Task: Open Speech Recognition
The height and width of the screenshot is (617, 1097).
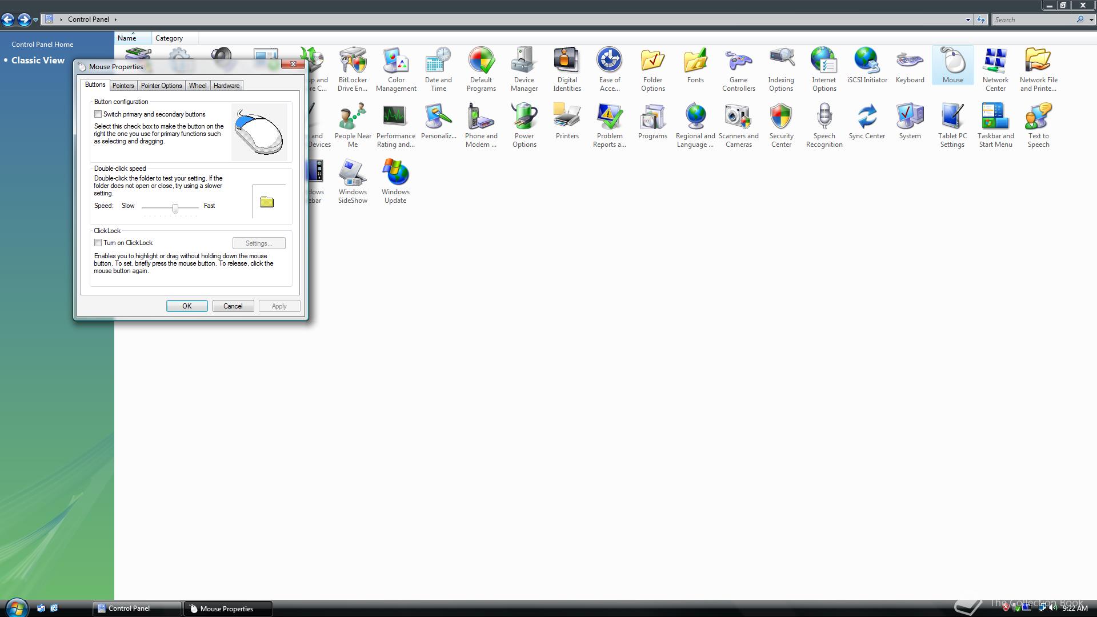Action: [x=824, y=125]
